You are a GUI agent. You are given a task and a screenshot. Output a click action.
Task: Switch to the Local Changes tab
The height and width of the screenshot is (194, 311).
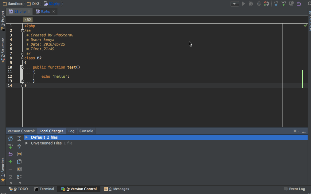point(51,131)
